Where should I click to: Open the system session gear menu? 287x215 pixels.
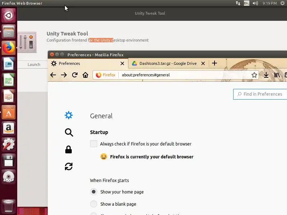click(282, 3)
